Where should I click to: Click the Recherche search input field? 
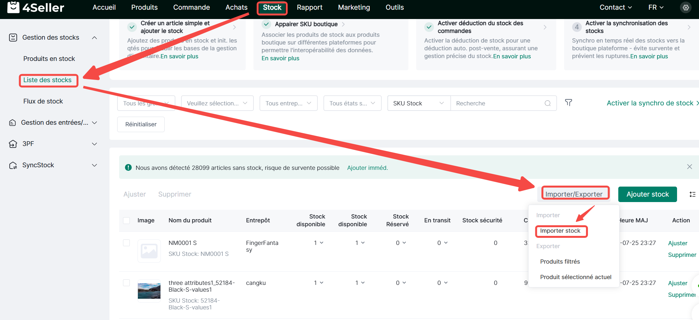(x=497, y=103)
